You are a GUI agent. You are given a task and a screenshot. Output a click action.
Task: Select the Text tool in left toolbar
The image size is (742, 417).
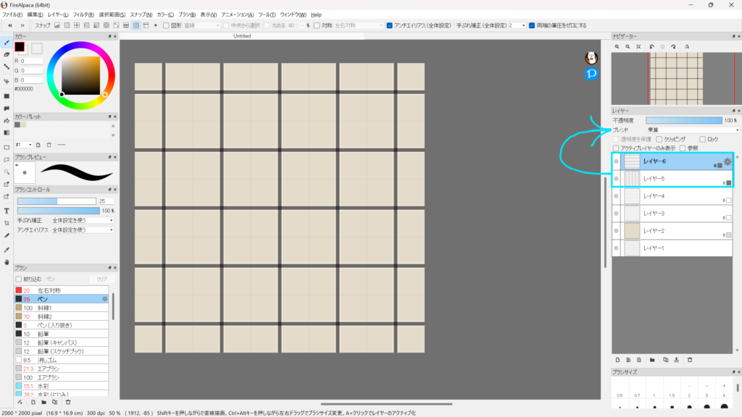[x=7, y=211]
